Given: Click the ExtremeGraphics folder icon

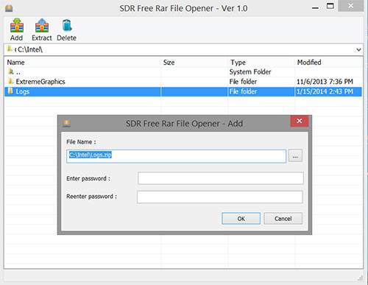Looking at the screenshot, I should pyautogui.click(x=10, y=81).
